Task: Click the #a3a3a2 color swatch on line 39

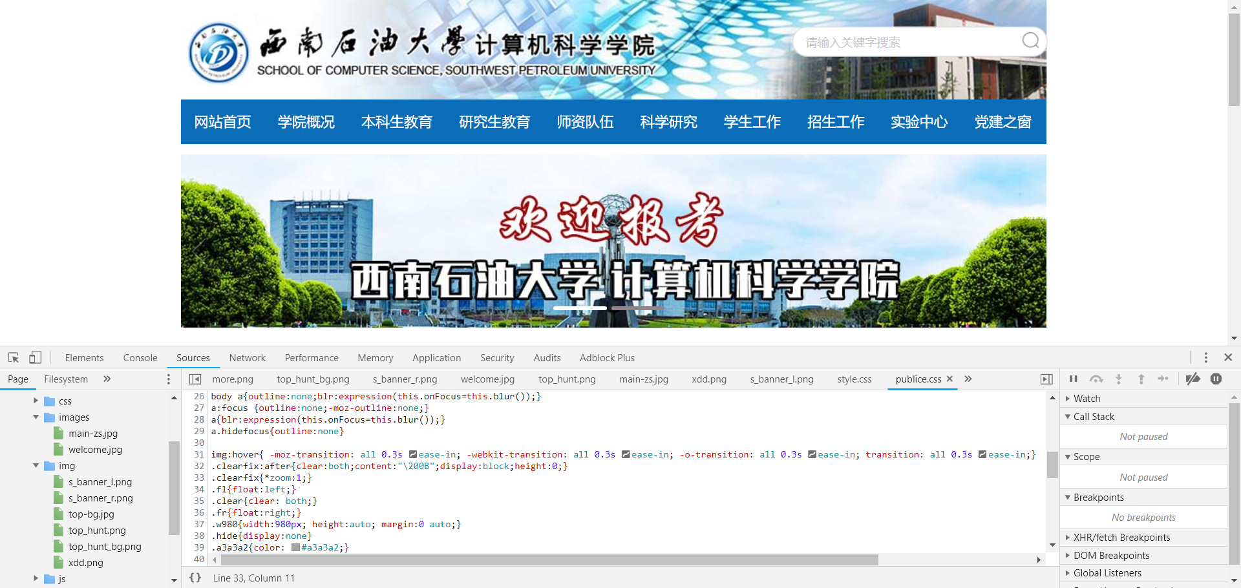Action: (x=295, y=548)
